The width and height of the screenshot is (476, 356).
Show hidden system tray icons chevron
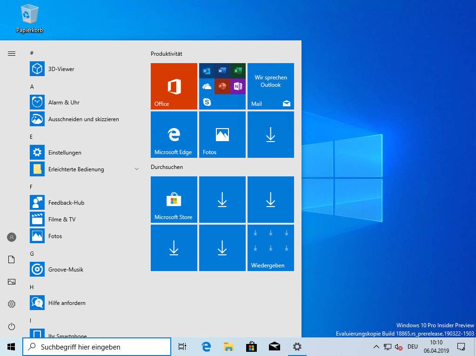tap(376, 347)
